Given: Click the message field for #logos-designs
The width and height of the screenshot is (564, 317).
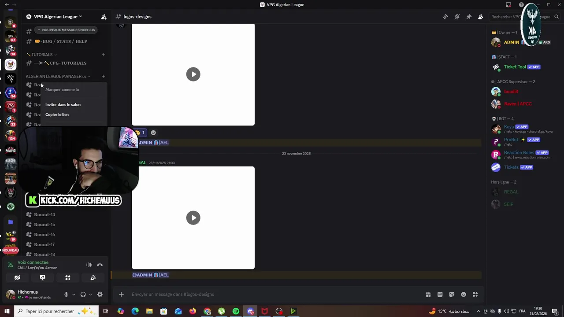Looking at the screenshot, I should point(275,295).
